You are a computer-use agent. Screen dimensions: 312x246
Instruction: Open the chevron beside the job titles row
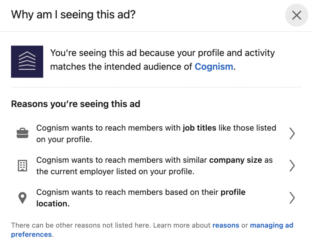point(292,133)
